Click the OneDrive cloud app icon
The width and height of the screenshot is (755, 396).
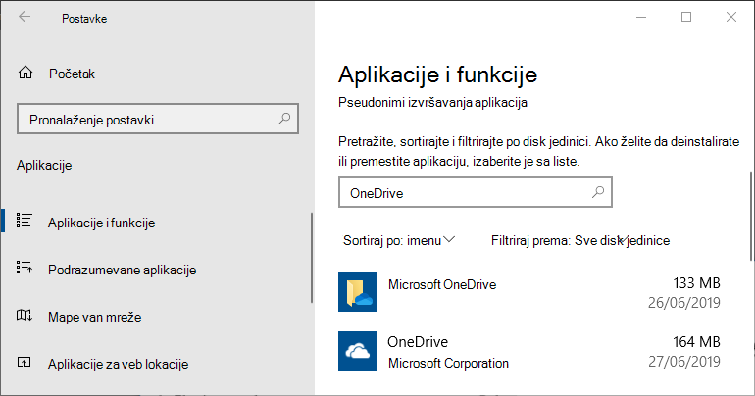pyautogui.click(x=358, y=351)
